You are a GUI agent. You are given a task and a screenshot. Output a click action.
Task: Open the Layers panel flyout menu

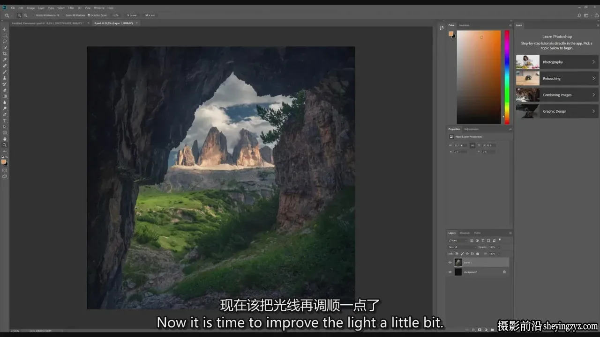pyautogui.click(x=510, y=233)
